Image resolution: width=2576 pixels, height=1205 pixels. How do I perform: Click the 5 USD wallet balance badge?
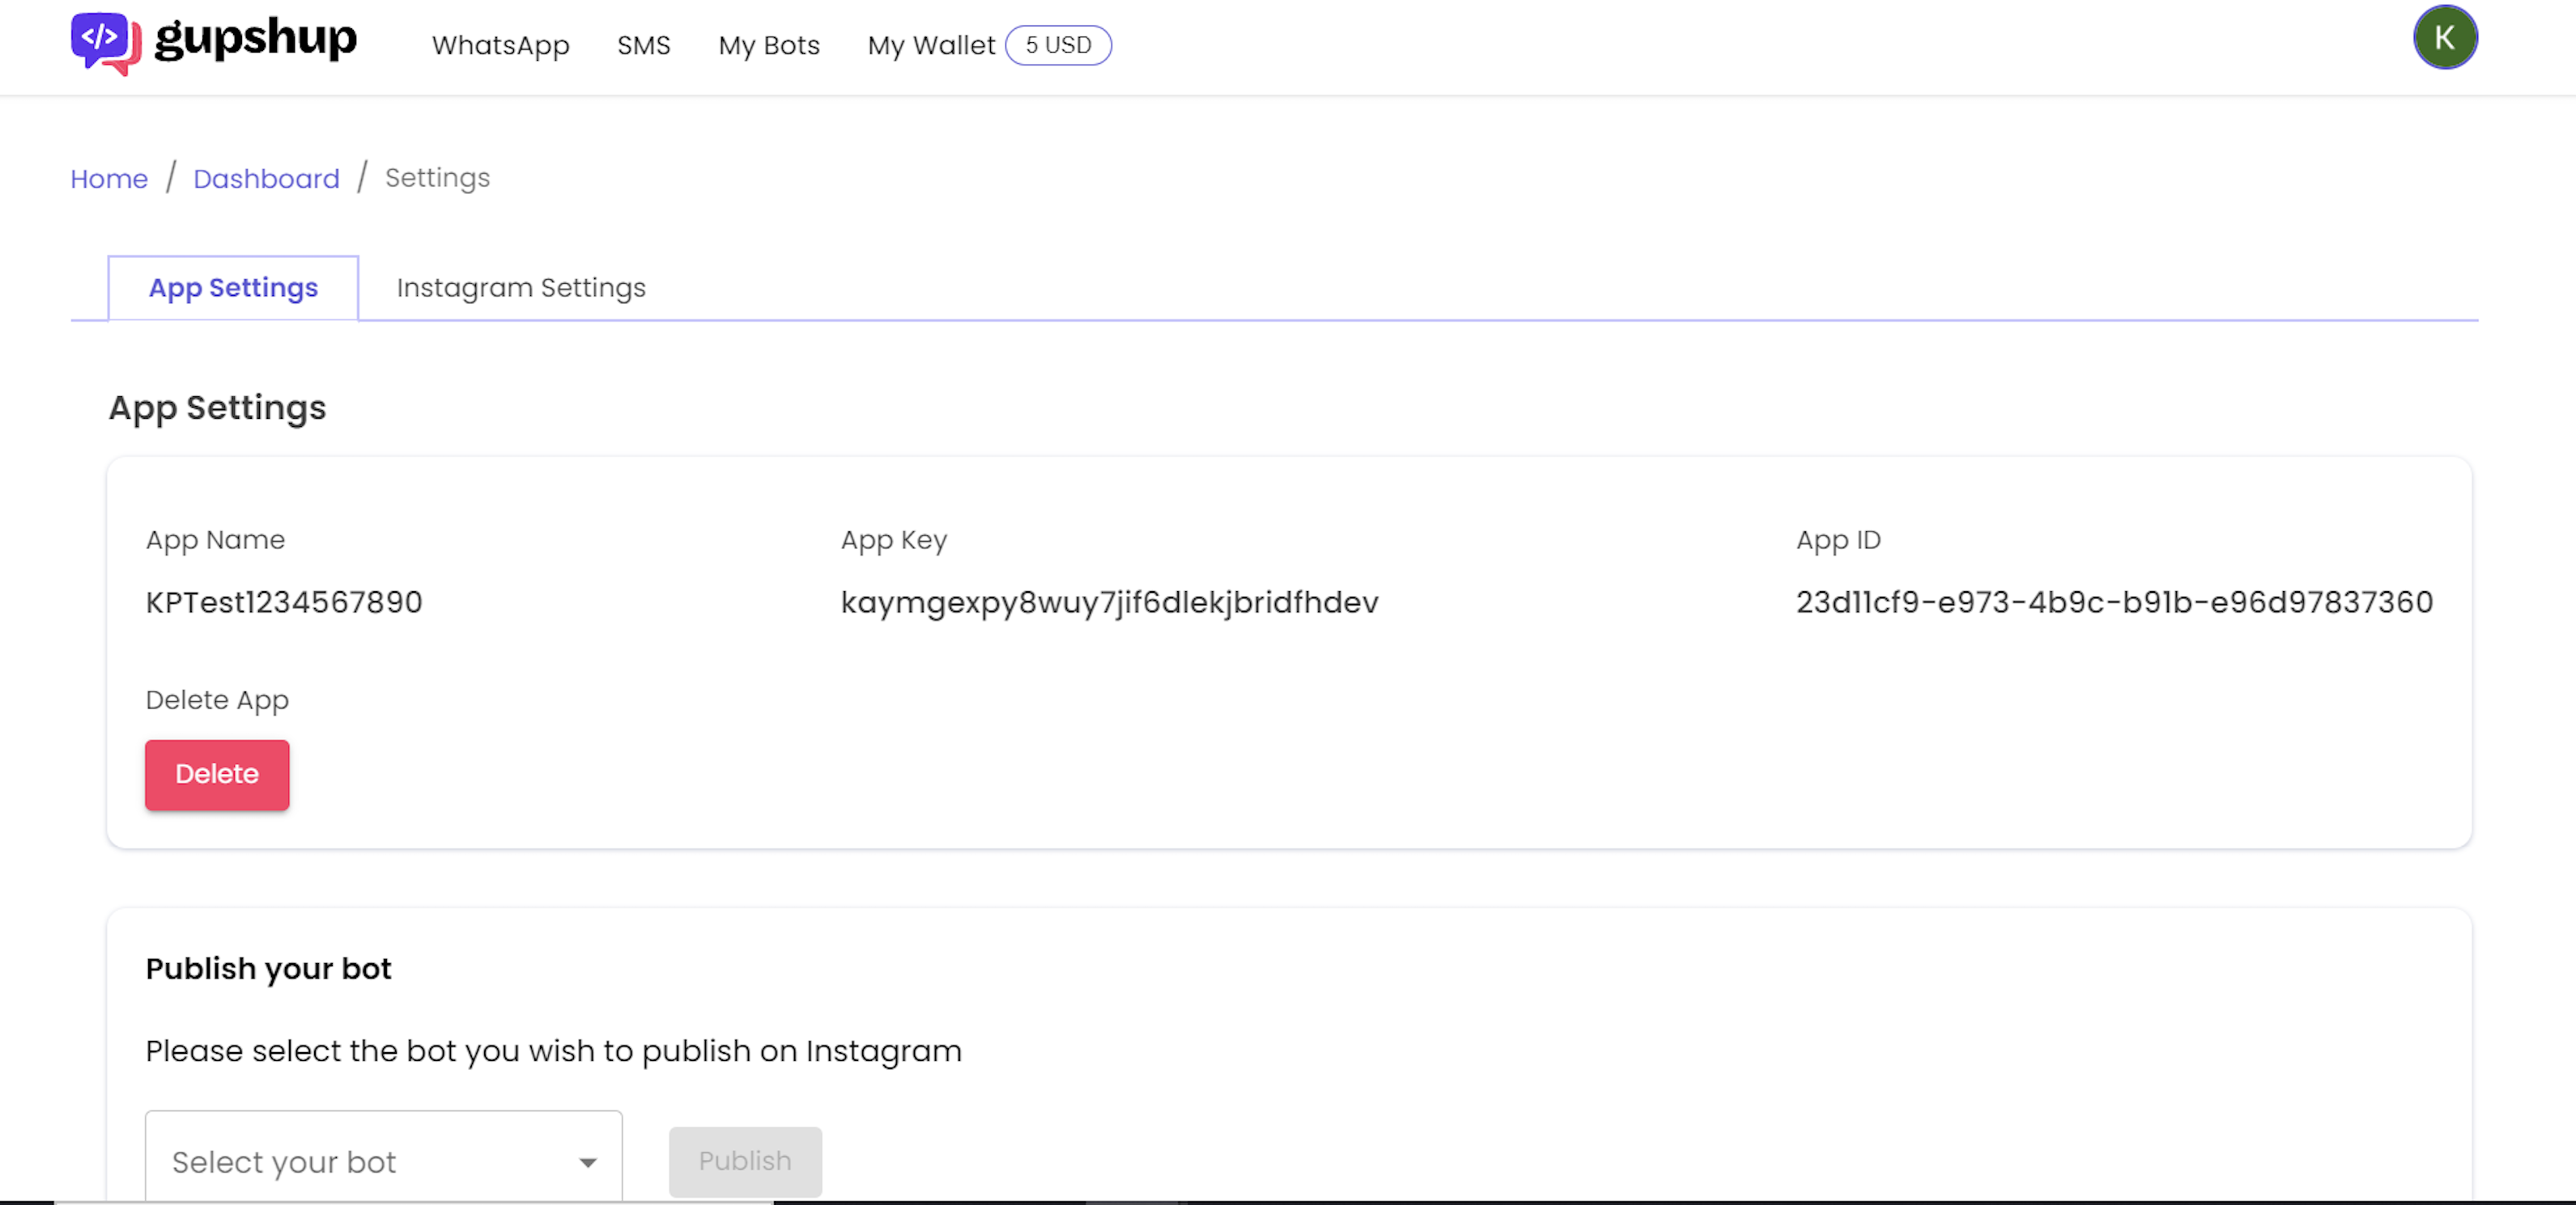1057,46
